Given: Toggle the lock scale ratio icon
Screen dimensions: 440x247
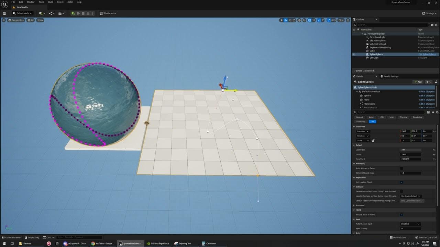Looking at the screenshot, I should pos(373,141).
